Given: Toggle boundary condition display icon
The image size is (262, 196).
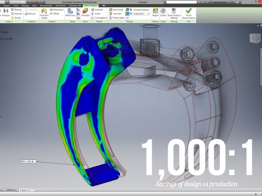Looking at the screenshot, I should [127, 18].
